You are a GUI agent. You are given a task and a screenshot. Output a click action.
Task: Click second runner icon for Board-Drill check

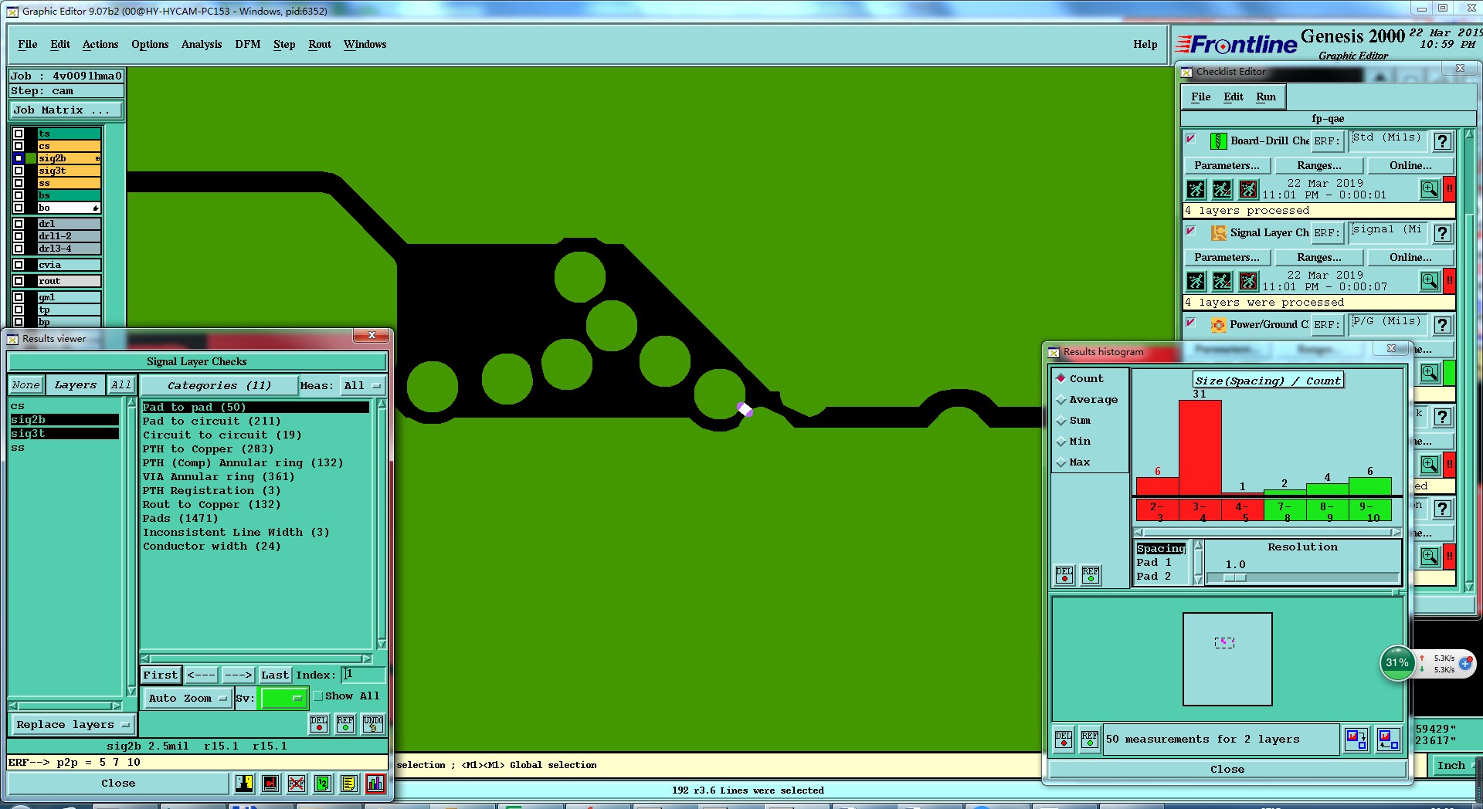click(1222, 189)
